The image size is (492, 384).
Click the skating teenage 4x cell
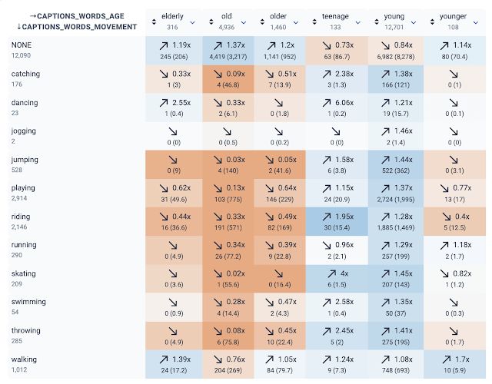pos(337,279)
